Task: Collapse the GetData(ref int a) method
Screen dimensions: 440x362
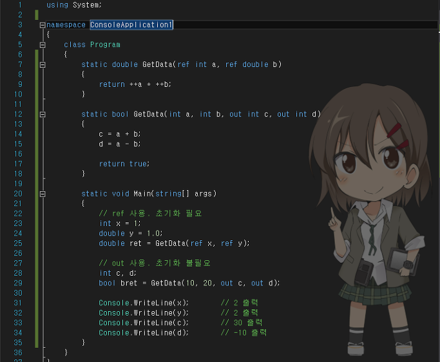Action: pos(43,65)
